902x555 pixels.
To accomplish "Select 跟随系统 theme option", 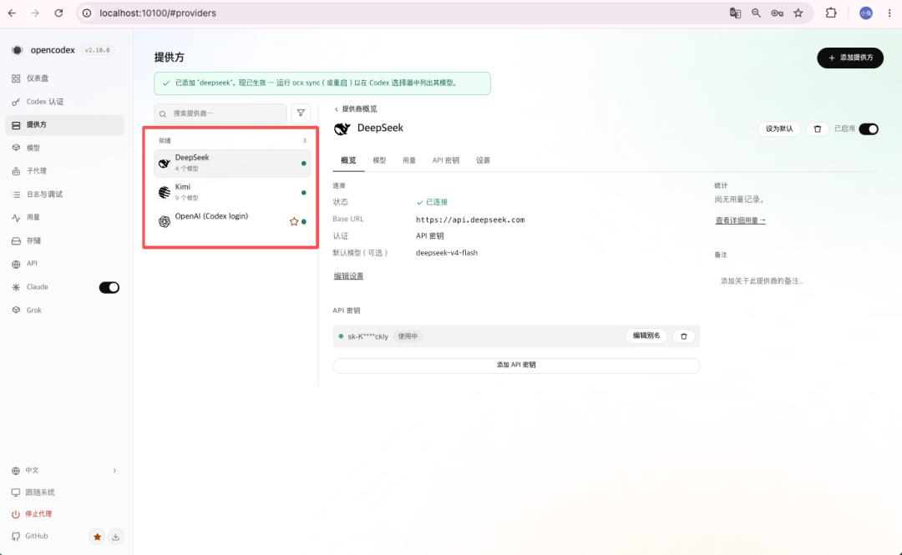I will (x=40, y=492).
